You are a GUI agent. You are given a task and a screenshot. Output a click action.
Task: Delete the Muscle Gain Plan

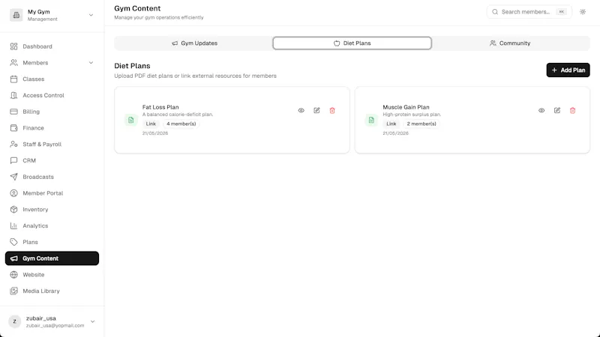click(572, 110)
